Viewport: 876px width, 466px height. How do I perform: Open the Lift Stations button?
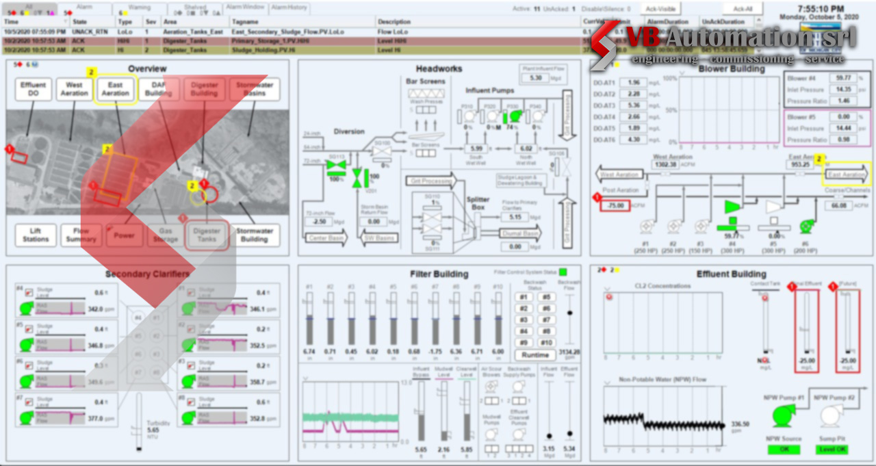click(36, 235)
